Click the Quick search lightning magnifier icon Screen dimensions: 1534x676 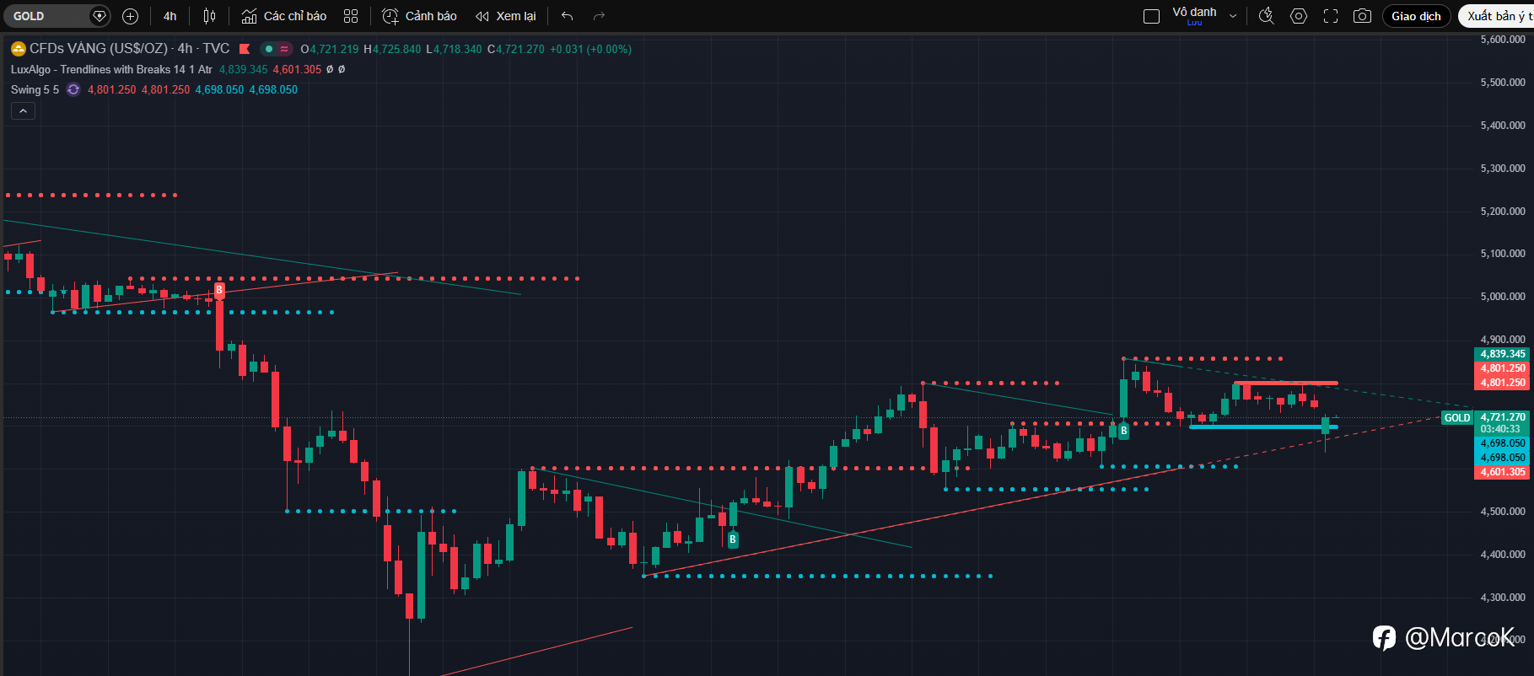pyautogui.click(x=1266, y=16)
